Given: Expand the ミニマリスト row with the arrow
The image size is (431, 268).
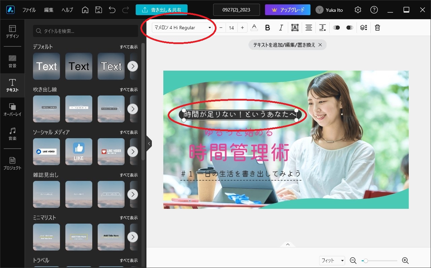Looking at the screenshot, I should point(133,237).
